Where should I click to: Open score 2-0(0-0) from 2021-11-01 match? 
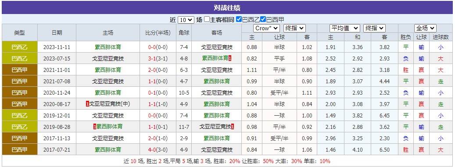pyautogui.click(x=158, y=70)
